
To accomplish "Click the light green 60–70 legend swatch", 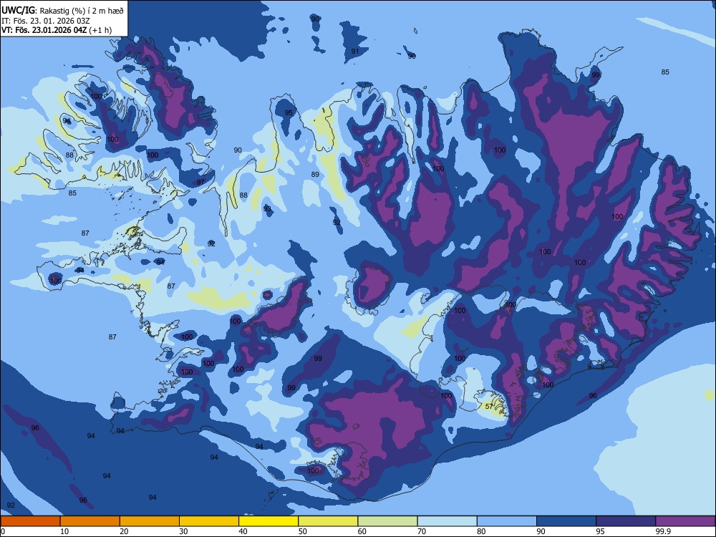I will coord(387,521).
